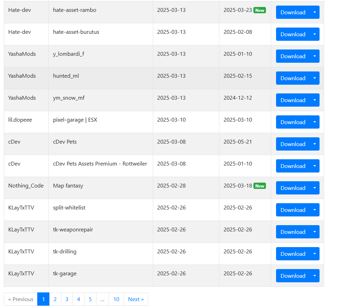
Task: Download the hate-asset-burutus asset
Action: click(x=293, y=34)
